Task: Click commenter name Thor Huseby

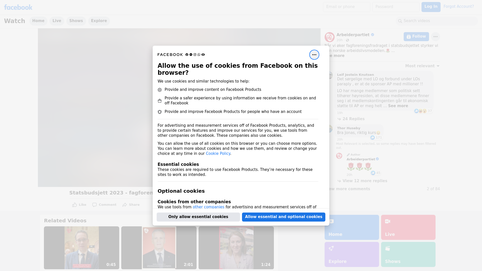Action: 348,128
